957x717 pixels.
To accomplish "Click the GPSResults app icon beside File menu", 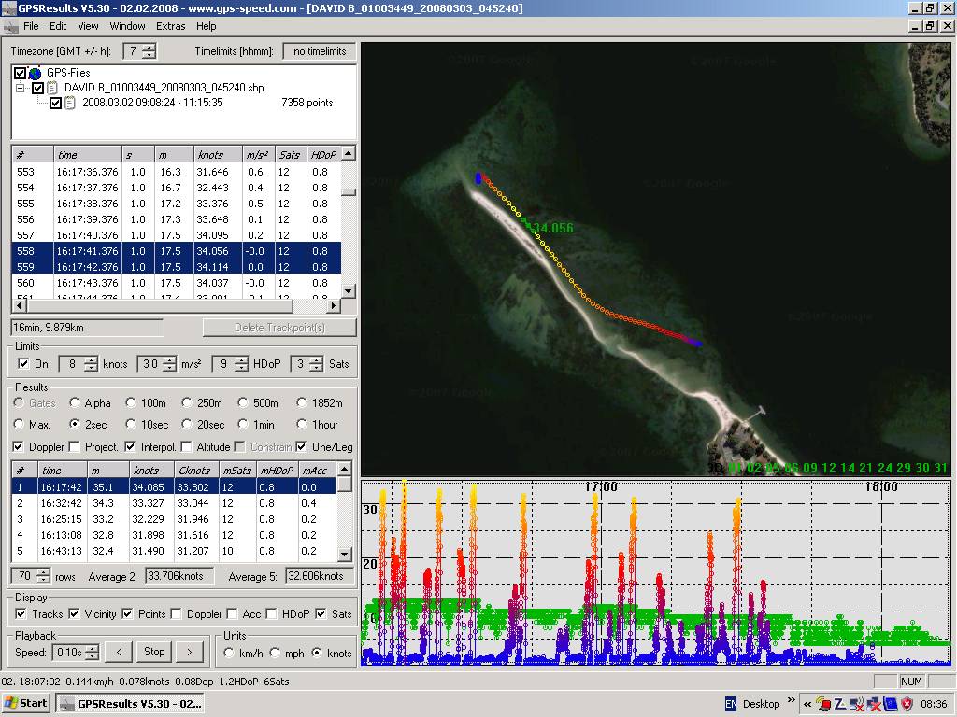I will pyautogui.click(x=10, y=27).
